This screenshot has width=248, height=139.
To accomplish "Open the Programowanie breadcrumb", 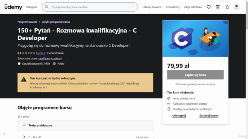I will click(x=28, y=22).
